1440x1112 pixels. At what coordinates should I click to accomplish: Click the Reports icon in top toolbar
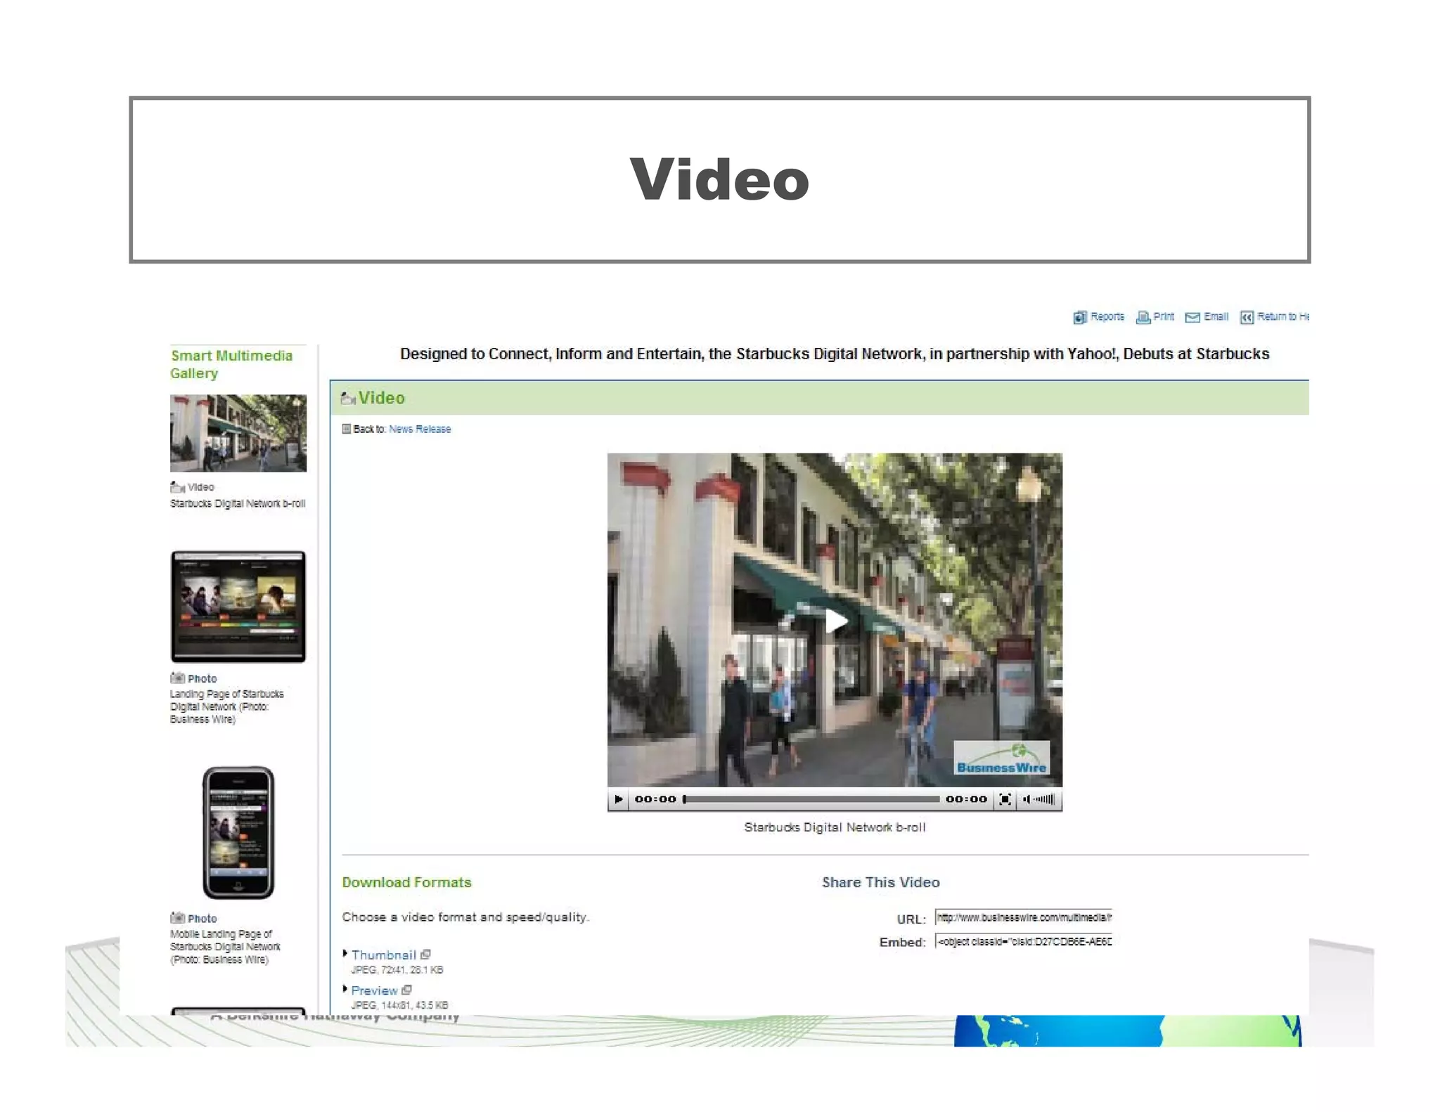pos(1080,317)
